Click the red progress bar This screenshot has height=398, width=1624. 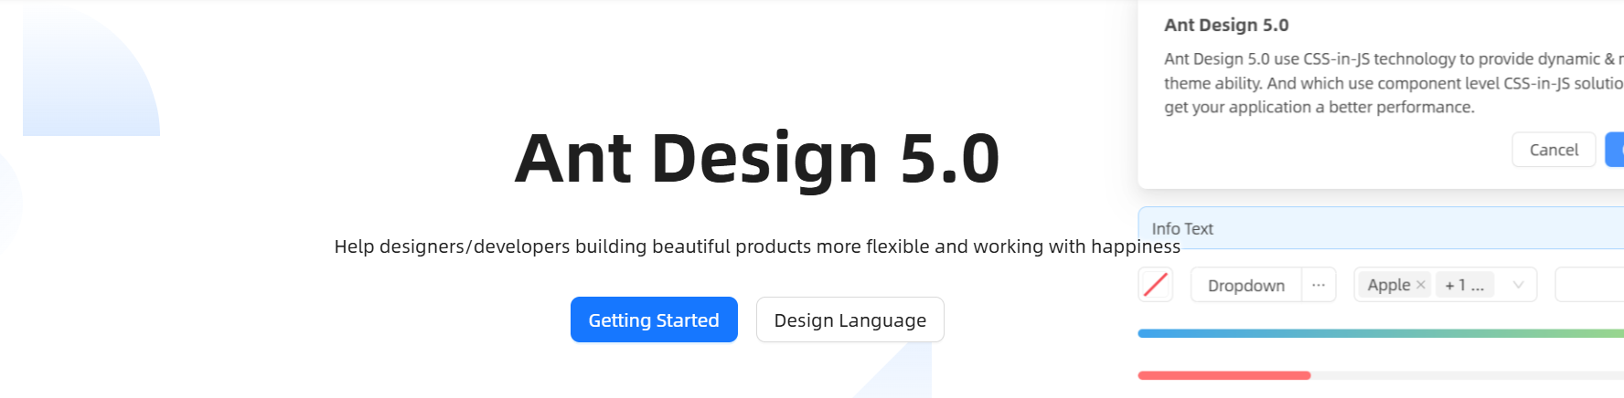point(1224,375)
